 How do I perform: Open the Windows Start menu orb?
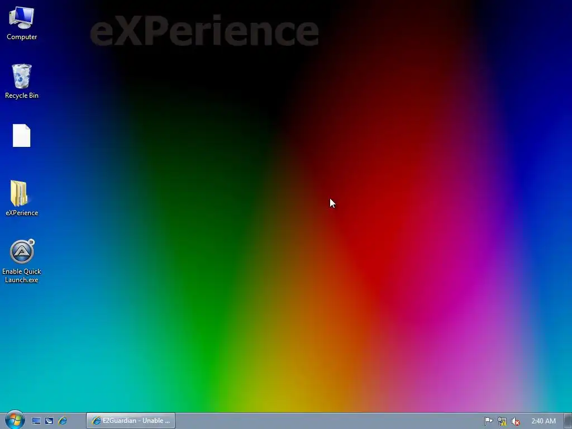15,420
